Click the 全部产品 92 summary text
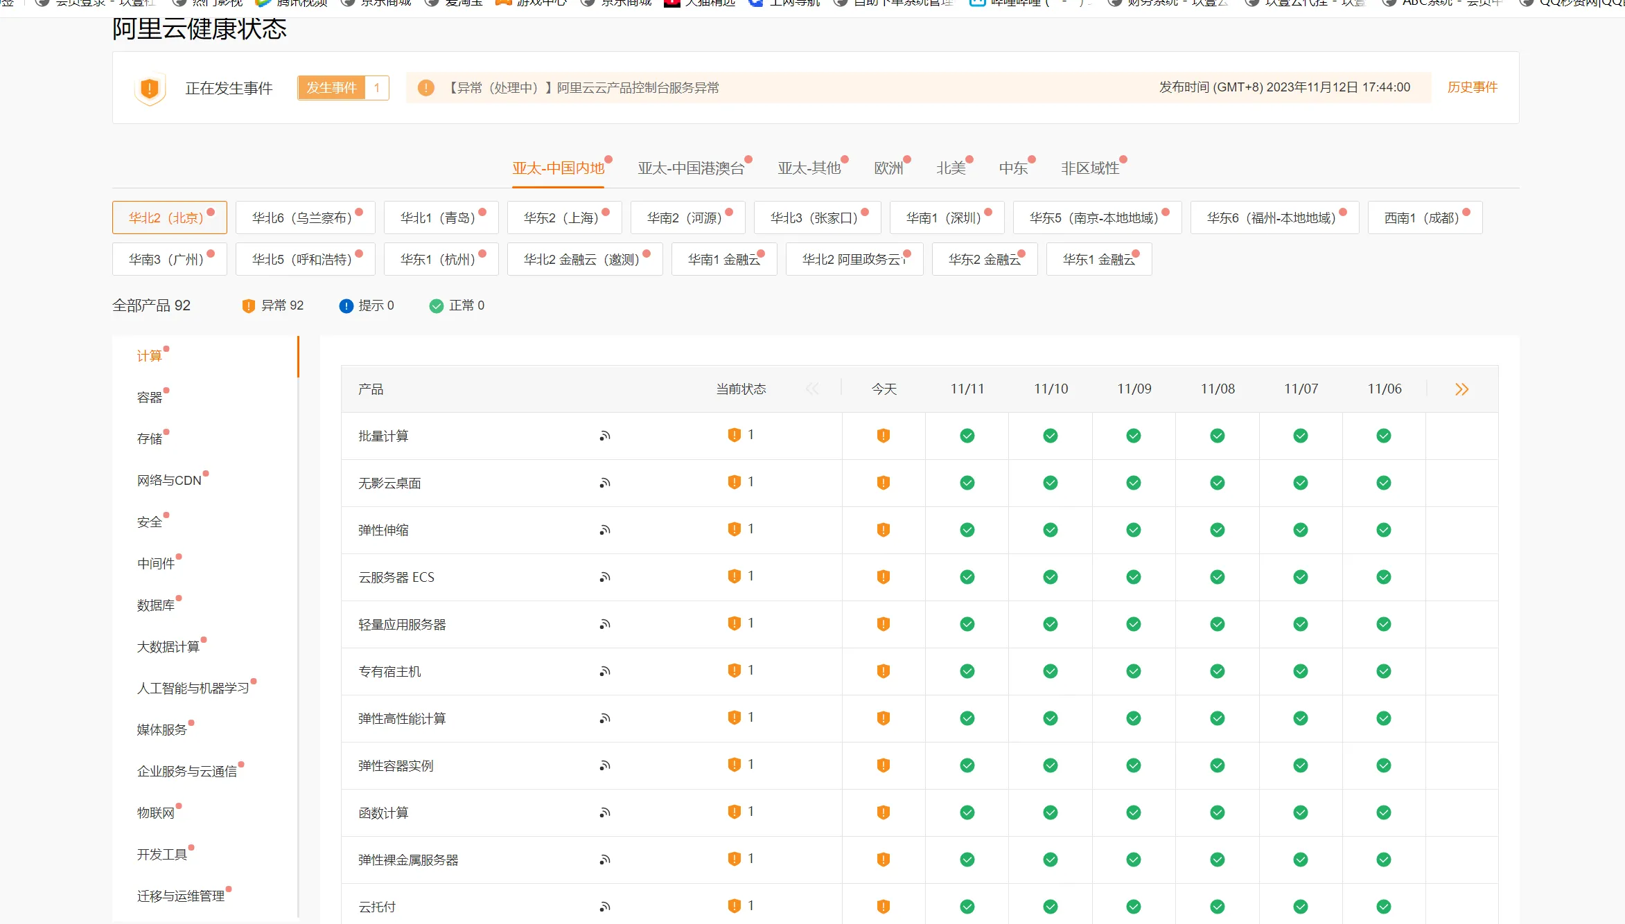The height and width of the screenshot is (924, 1625). 151,305
